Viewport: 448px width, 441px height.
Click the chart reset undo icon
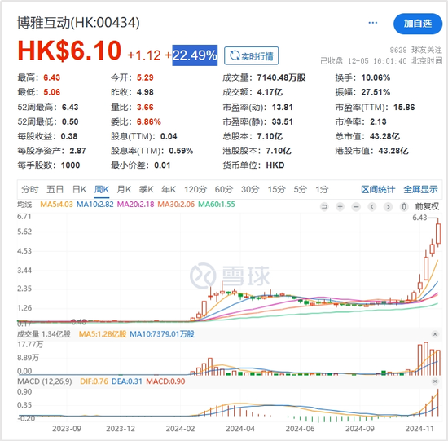[x=324, y=206]
